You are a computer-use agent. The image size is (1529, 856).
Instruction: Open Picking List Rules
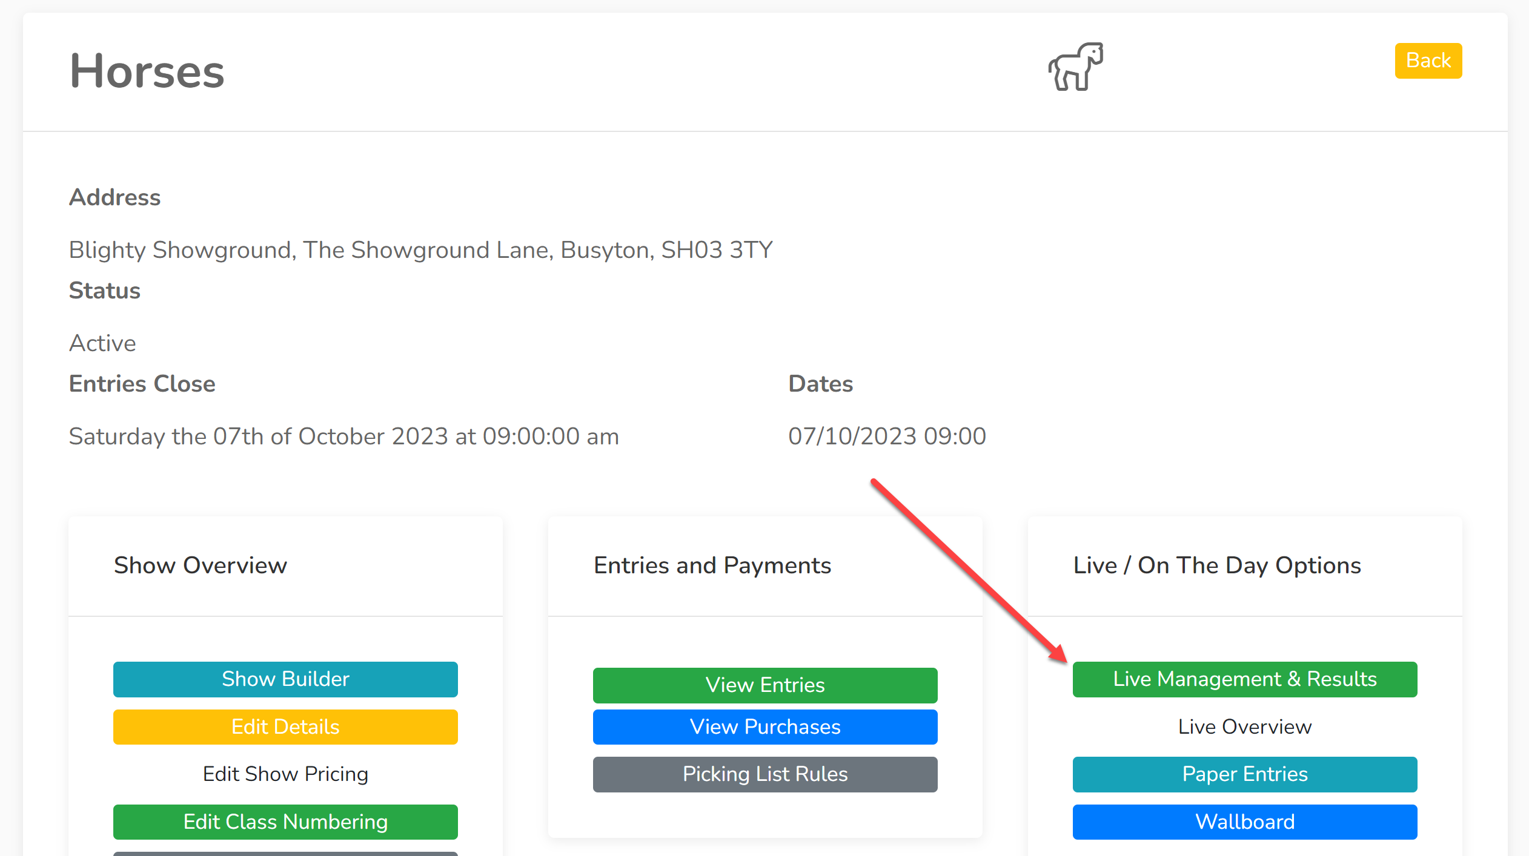point(765,774)
